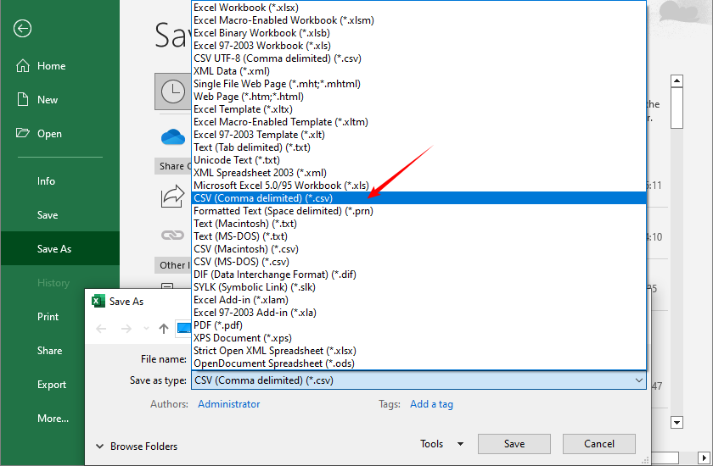
Task: Click the share arrow icon
Action: [x=172, y=197]
